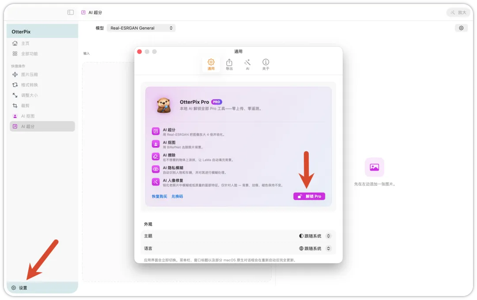Click the AI 擦除 feature title
Screen dimensions: 477x300
(x=169, y=155)
